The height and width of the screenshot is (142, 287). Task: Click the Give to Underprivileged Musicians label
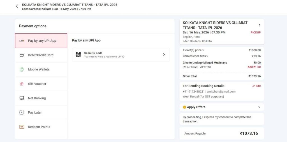(x=205, y=63)
